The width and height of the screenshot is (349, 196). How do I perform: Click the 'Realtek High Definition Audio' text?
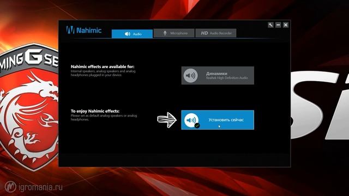227,78
